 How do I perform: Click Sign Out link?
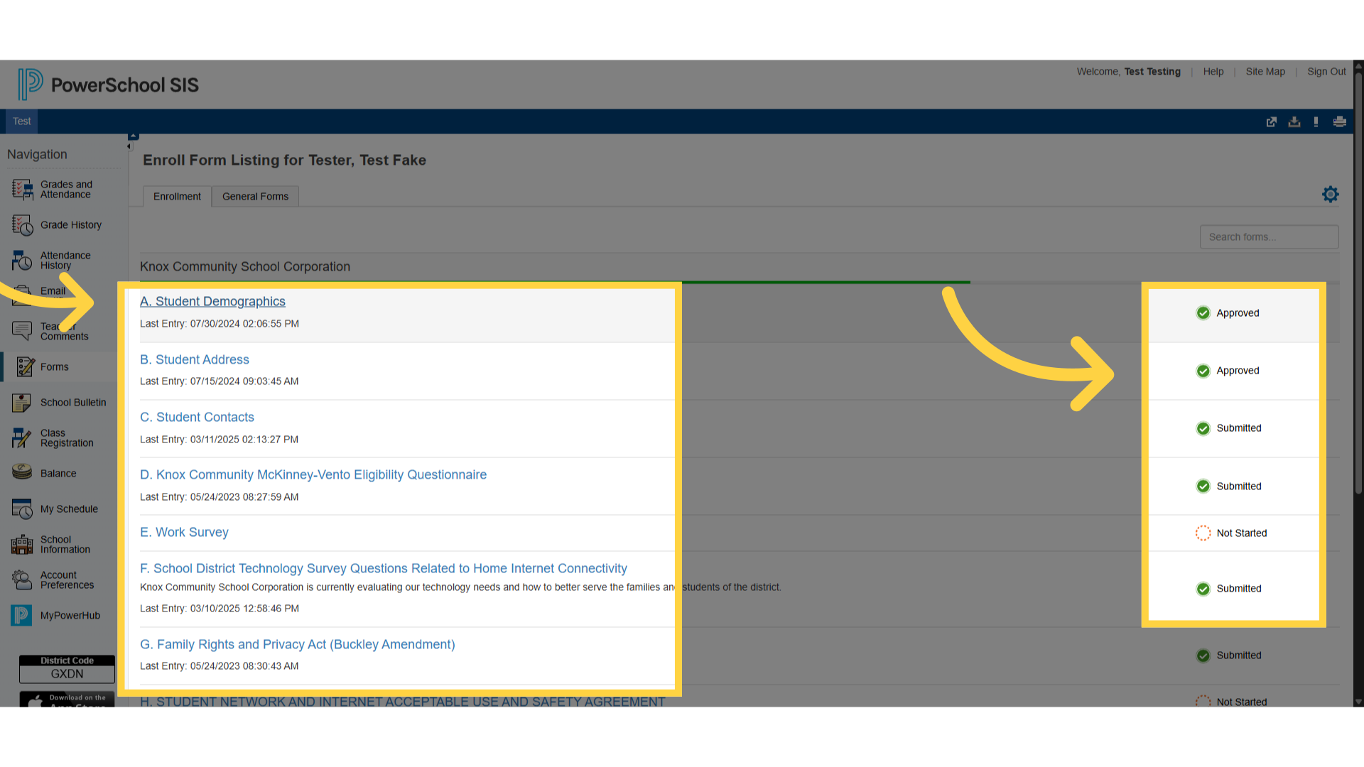click(1326, 72)
